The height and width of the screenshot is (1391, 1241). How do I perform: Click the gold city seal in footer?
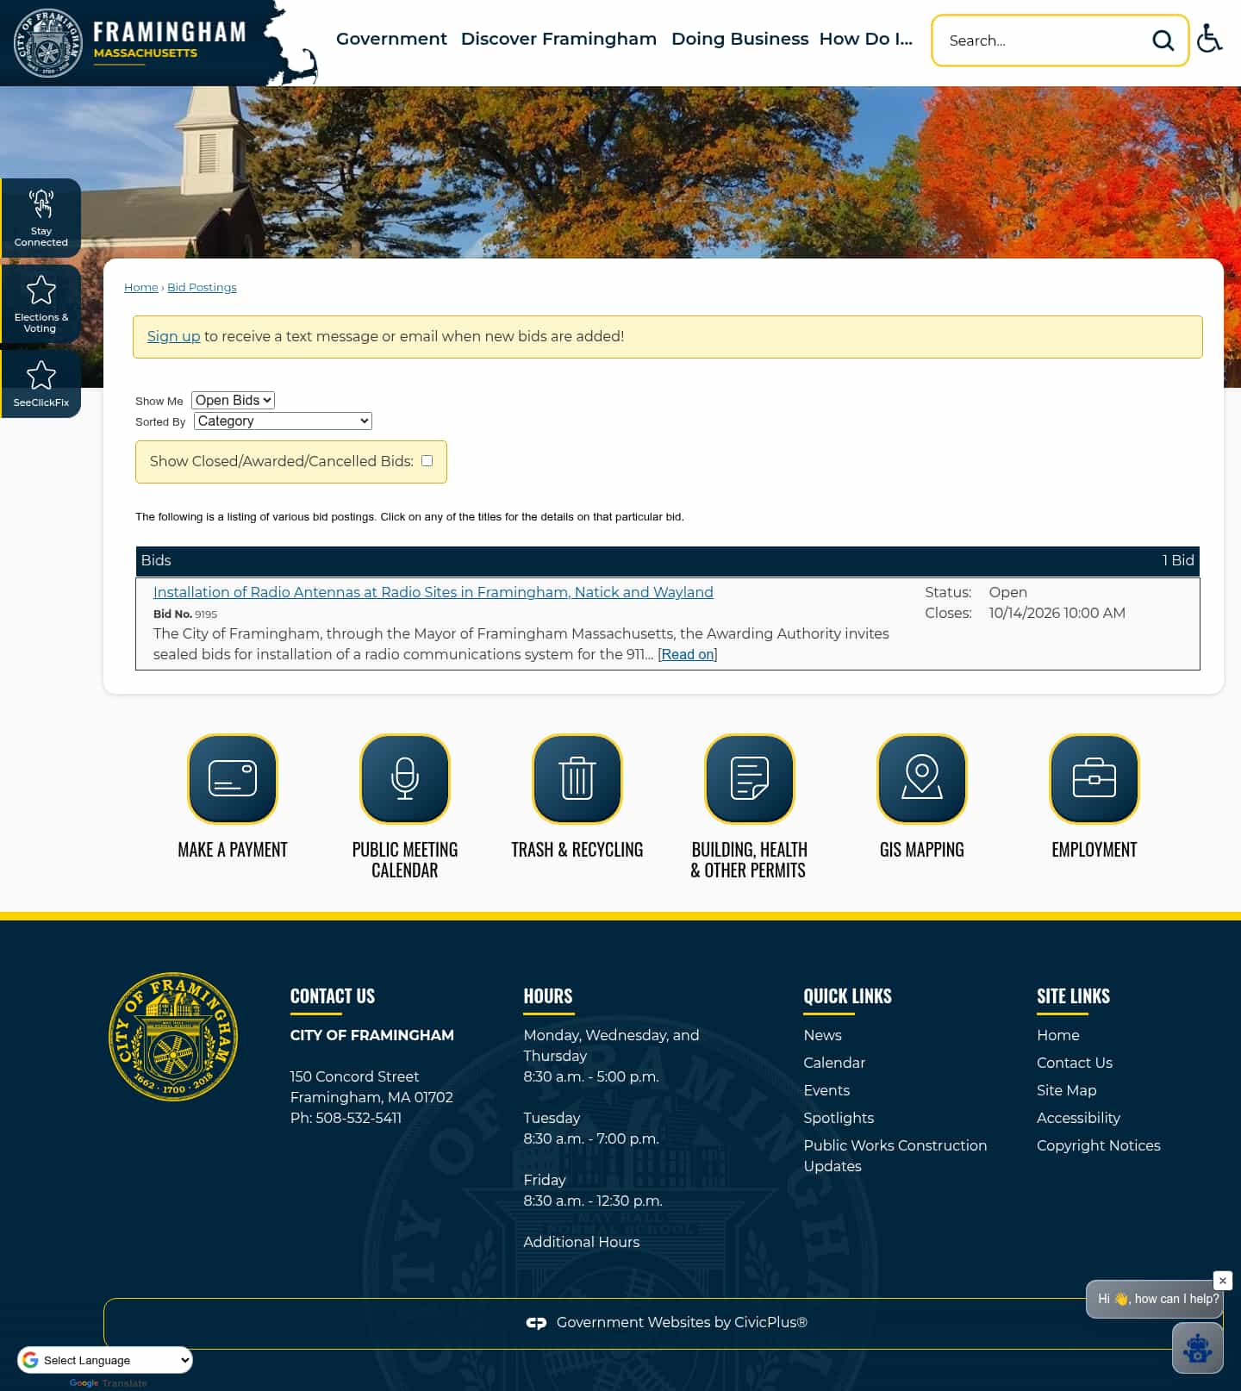pos(173,1037)
